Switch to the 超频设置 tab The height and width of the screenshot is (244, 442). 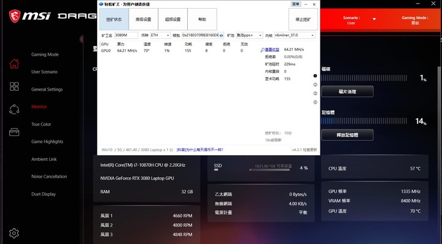(173, 19)
